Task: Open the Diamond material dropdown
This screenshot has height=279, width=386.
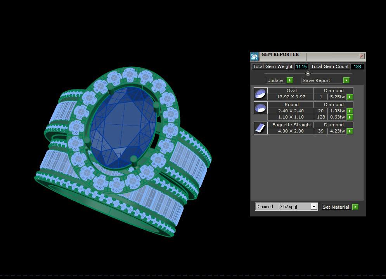Action: [x=314, y=207]
